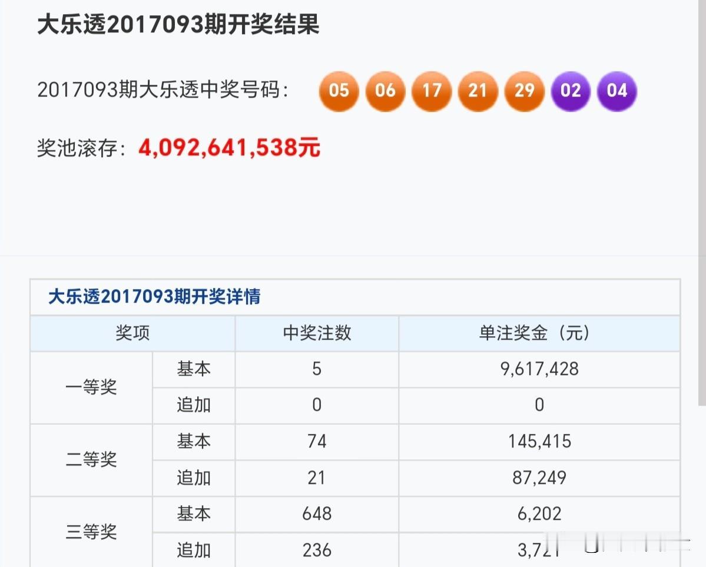Click the 追加 cell of 二等奖
This screenshot has height=567, width=706.
[193, 478]
